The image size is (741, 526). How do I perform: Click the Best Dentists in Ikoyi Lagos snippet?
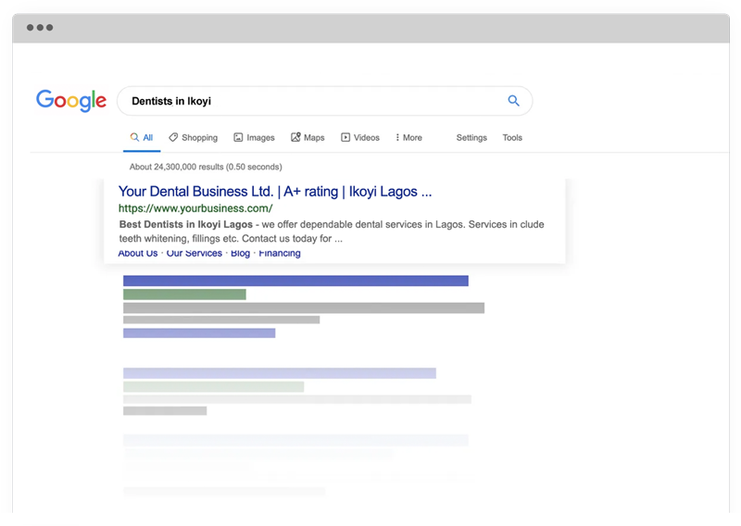click(x=332, y=232)
